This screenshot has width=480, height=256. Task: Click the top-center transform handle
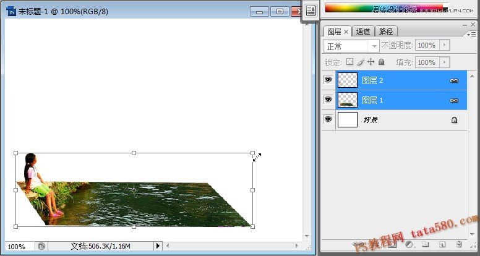134,153
